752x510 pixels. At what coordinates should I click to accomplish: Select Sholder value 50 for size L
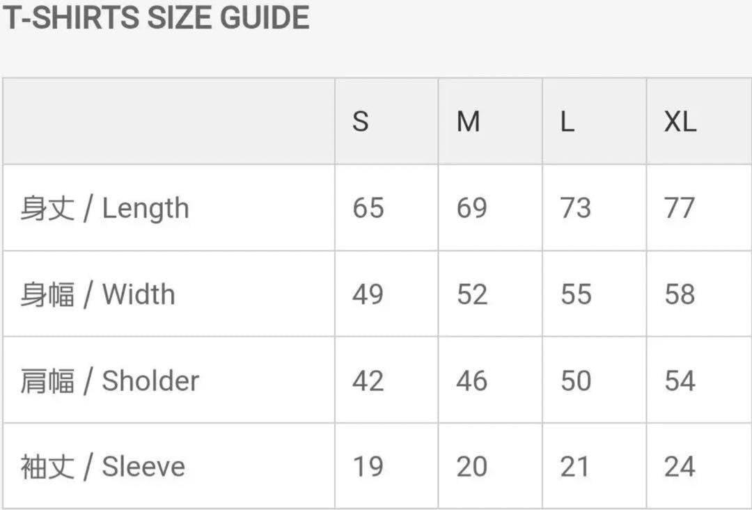click(575, 381)
